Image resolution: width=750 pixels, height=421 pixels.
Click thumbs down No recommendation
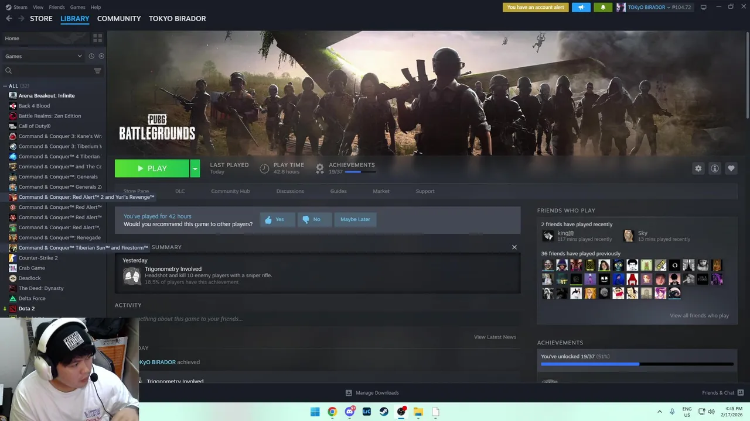tap(315, 219)
